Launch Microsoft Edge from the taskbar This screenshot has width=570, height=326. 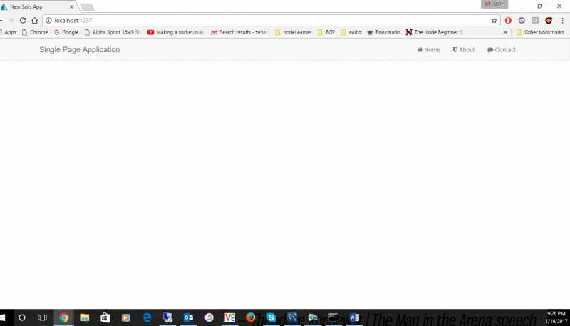(147, 317)
